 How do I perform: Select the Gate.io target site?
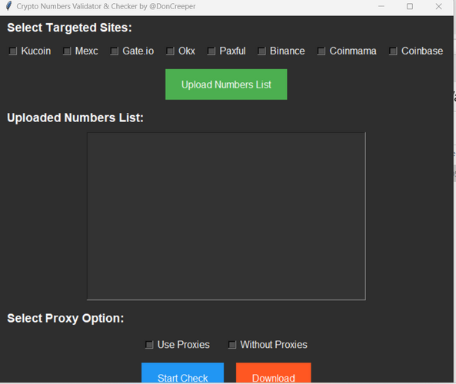[115, 51]
